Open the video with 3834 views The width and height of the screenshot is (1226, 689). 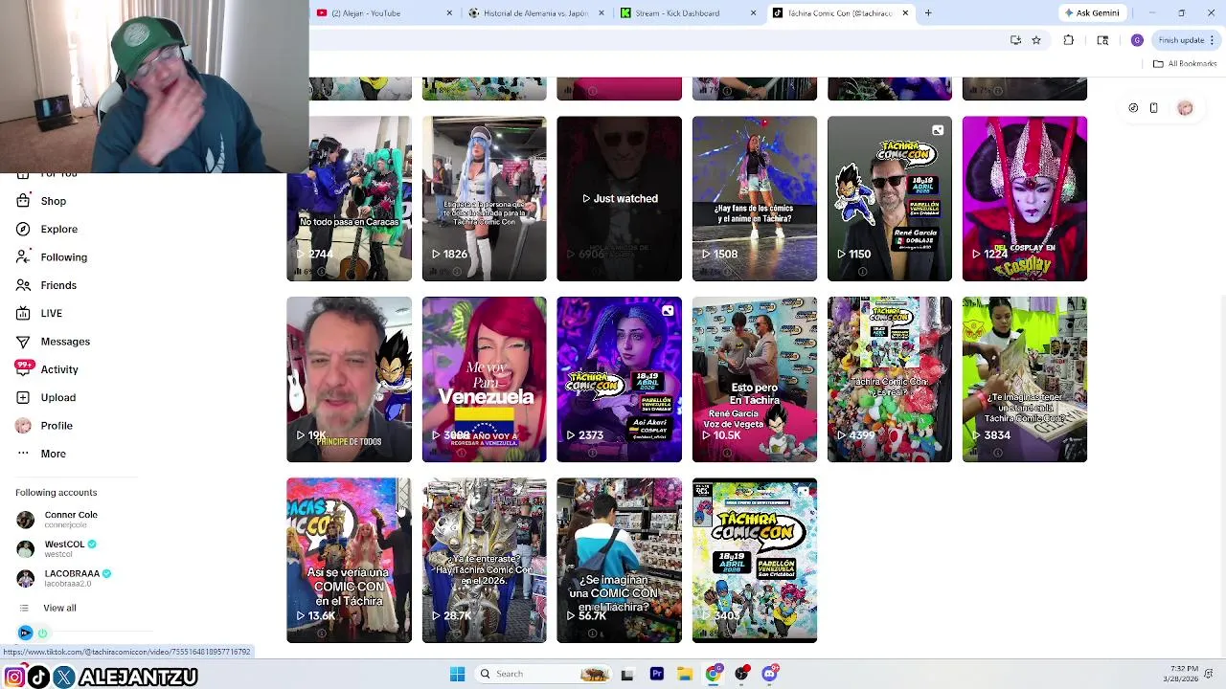1025,379
